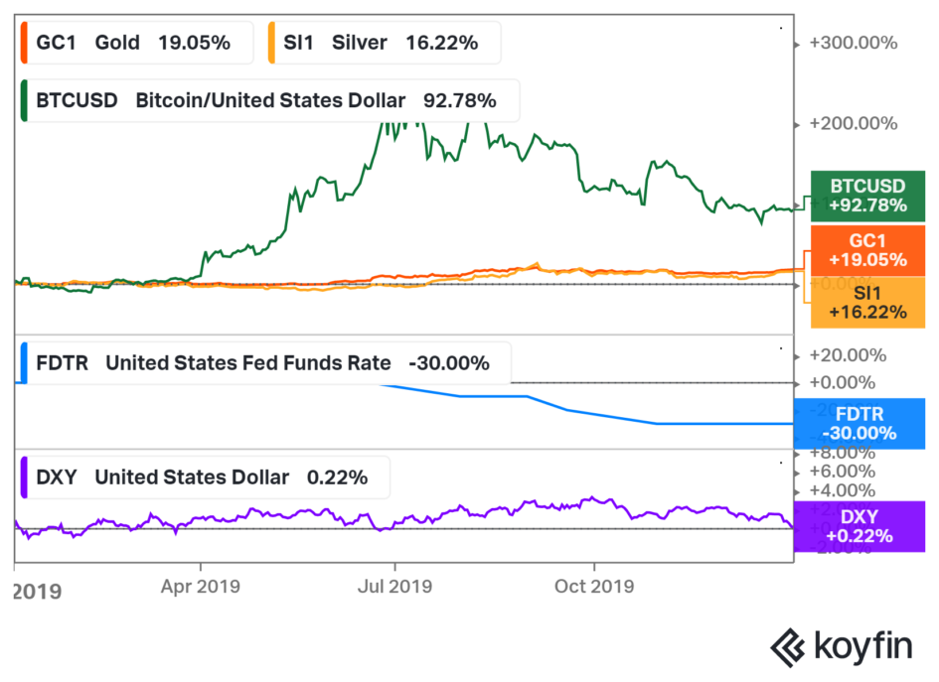Click the green color marker beside BTCUSD

[x=23, y=100]
